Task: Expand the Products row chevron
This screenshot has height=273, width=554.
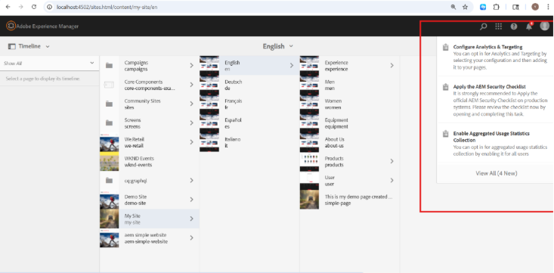Action: [392, 161]
